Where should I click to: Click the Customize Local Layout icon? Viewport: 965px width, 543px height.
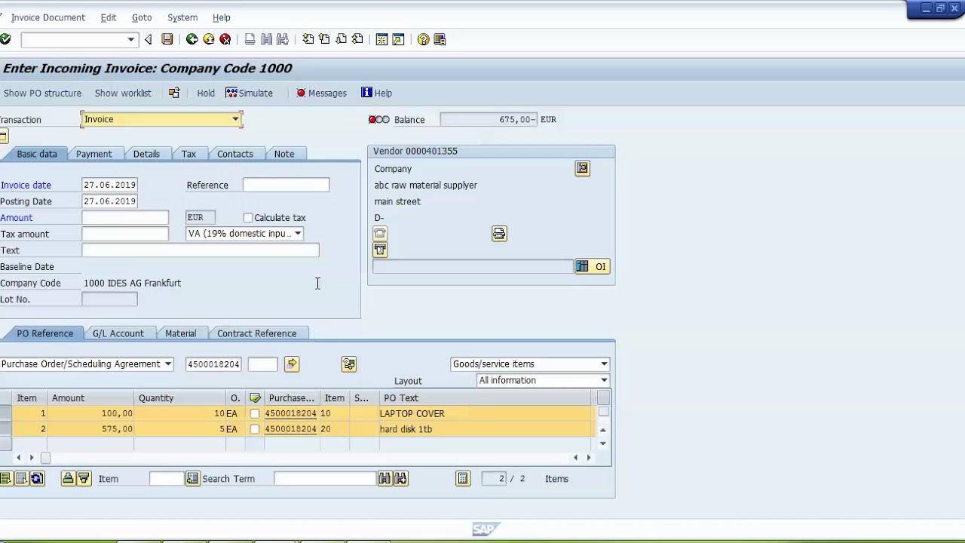[x=440, y=39]
